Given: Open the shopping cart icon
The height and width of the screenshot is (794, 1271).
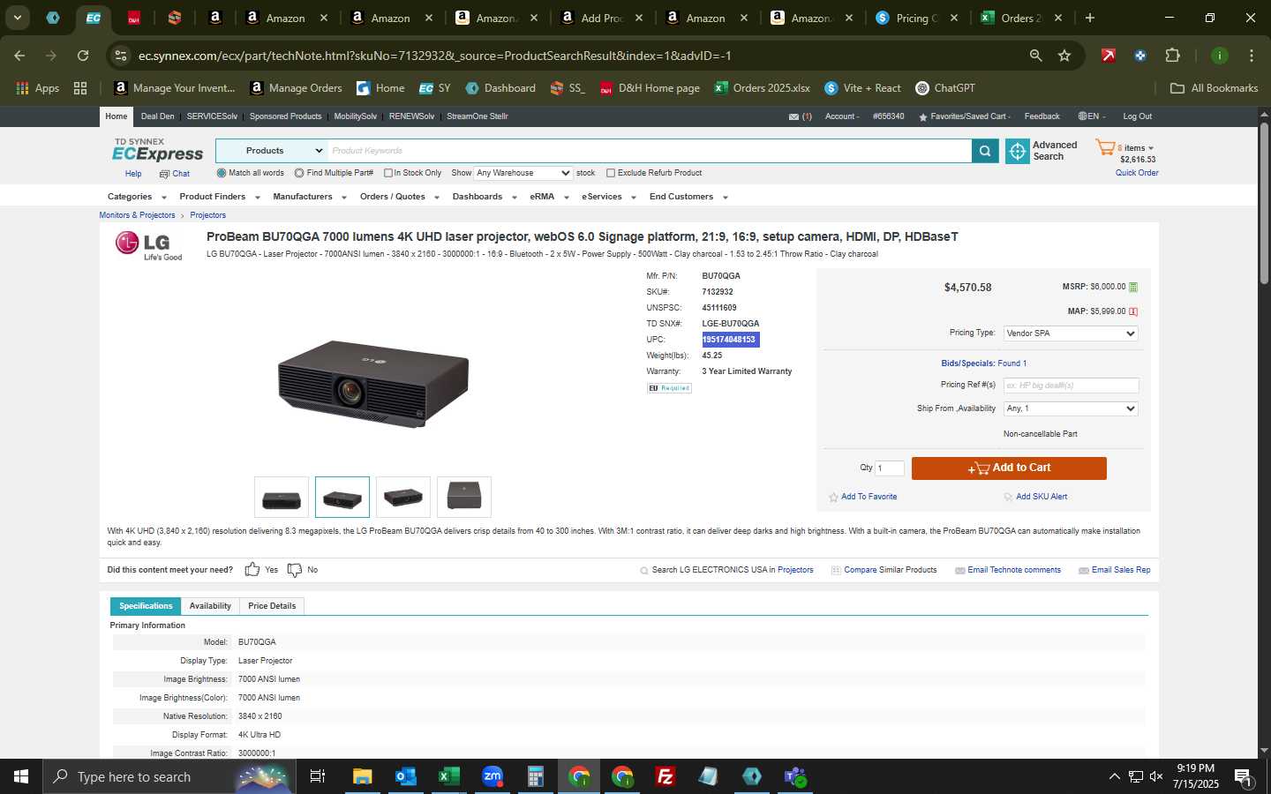Looking at the screenshot, I should pos(1105,147).
